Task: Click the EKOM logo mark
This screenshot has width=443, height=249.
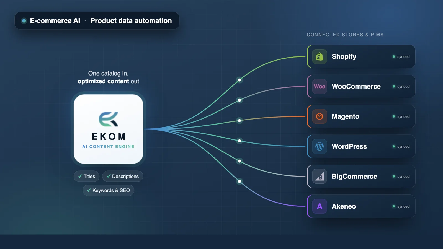Action: tap(109, 119)
